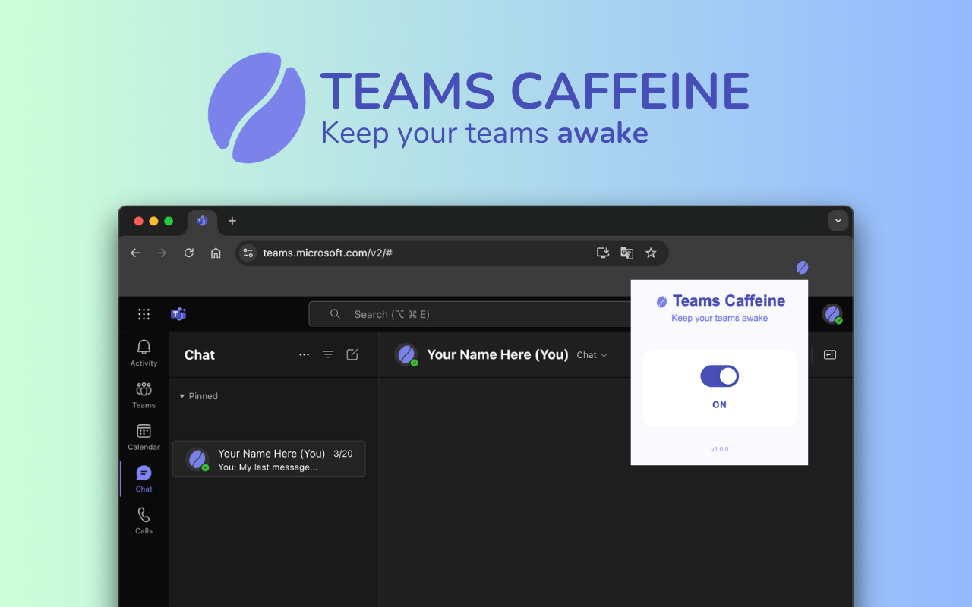This screenshot has height=607, width=972.
Task: Select the Chat icon in the sidebar
Action: pos(144,475)
